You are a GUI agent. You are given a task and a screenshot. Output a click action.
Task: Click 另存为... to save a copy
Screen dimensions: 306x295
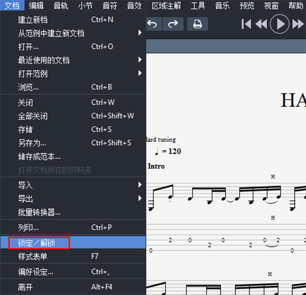(32, 143)
